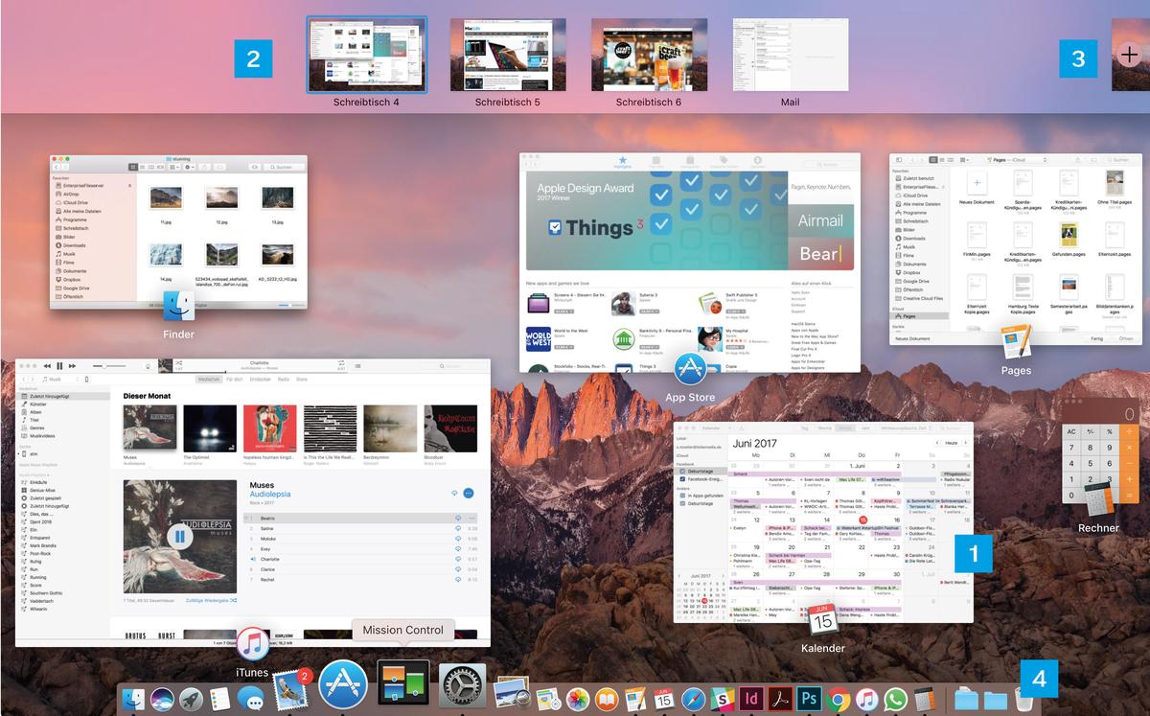Open Slack from the Dock

tap(722, 700)
